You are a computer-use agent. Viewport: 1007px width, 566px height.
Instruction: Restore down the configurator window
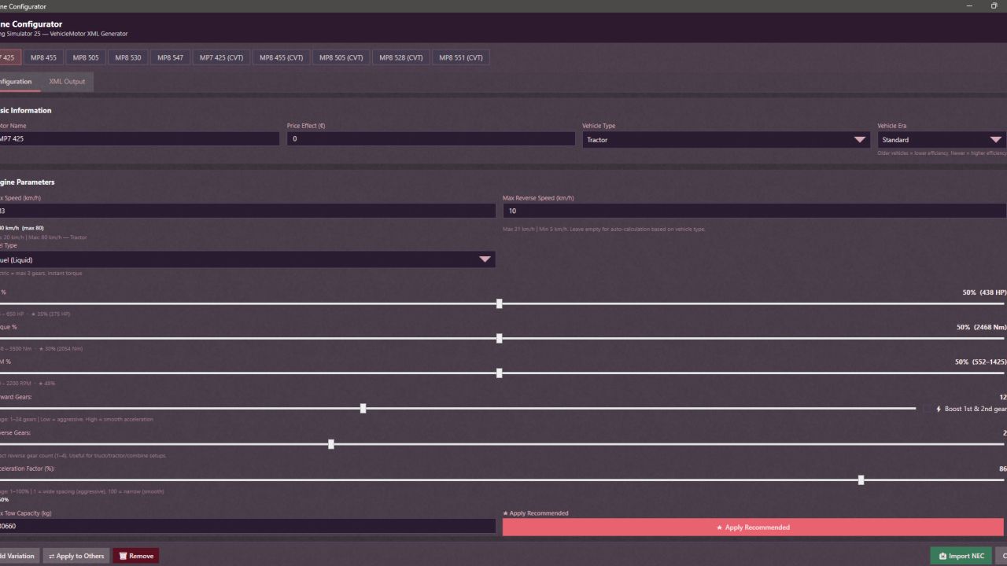tap(994, 6)
